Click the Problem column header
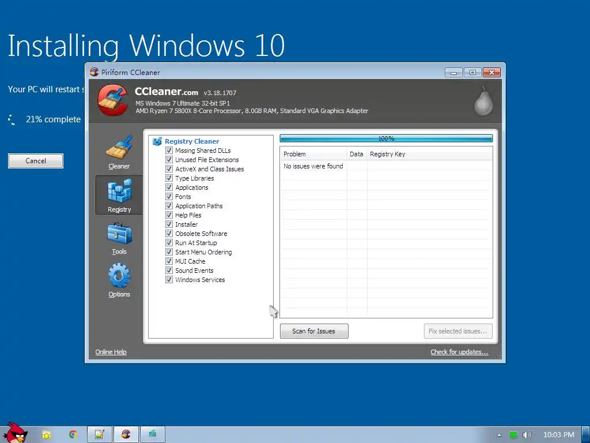 coord(313,154)
